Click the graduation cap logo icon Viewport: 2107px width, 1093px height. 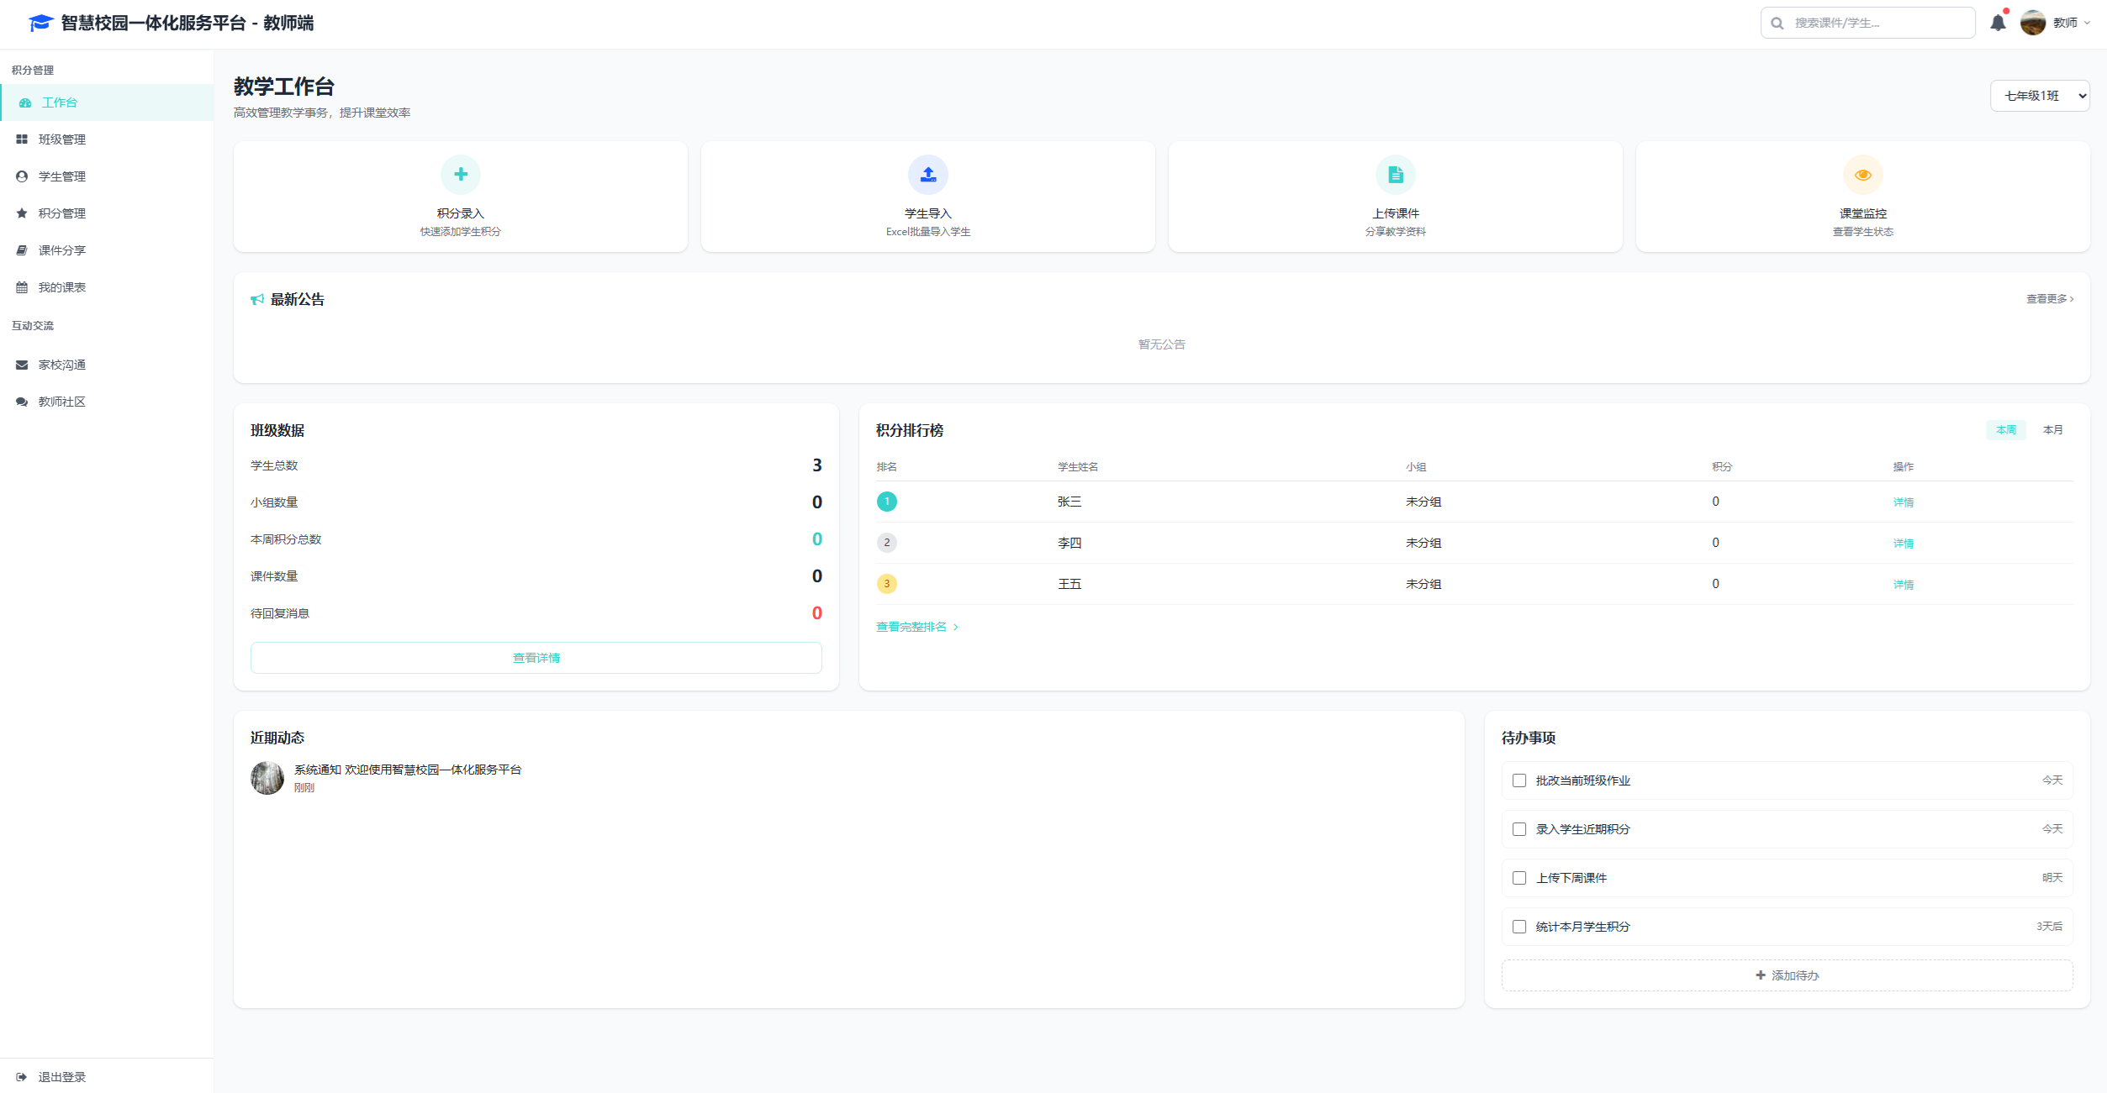[x=40, y=23]
